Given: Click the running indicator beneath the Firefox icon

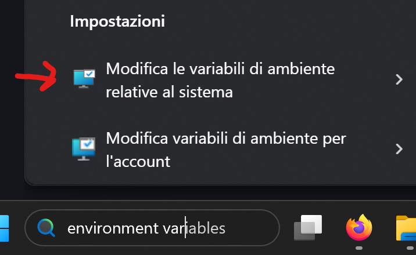Looking at the screenshot, I should click(x=358, y=248).
